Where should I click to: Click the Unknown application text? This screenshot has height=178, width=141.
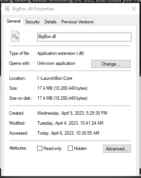(56, 63)
